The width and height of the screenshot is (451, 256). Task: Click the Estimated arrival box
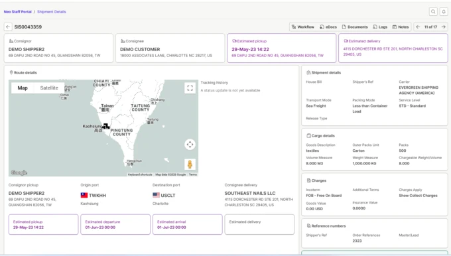pos(188,224)
